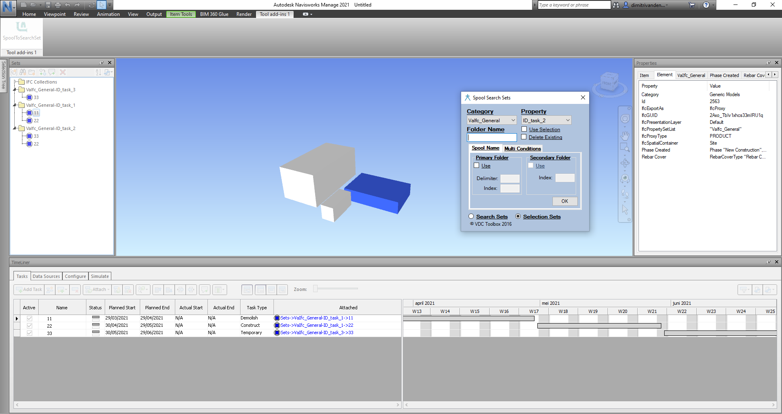The width and height of the screenshot is (782, 414).
Task: Add a comment to the selected TimeLiner task
Action: tap(205, 289)
